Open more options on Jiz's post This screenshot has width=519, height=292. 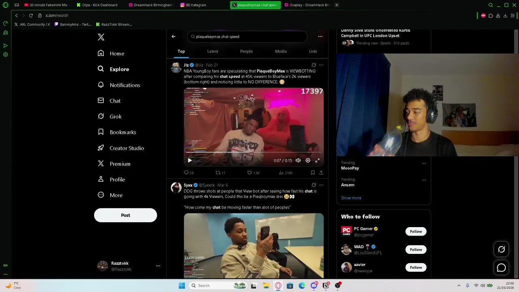pyautogui.click(x=321, y=65)
